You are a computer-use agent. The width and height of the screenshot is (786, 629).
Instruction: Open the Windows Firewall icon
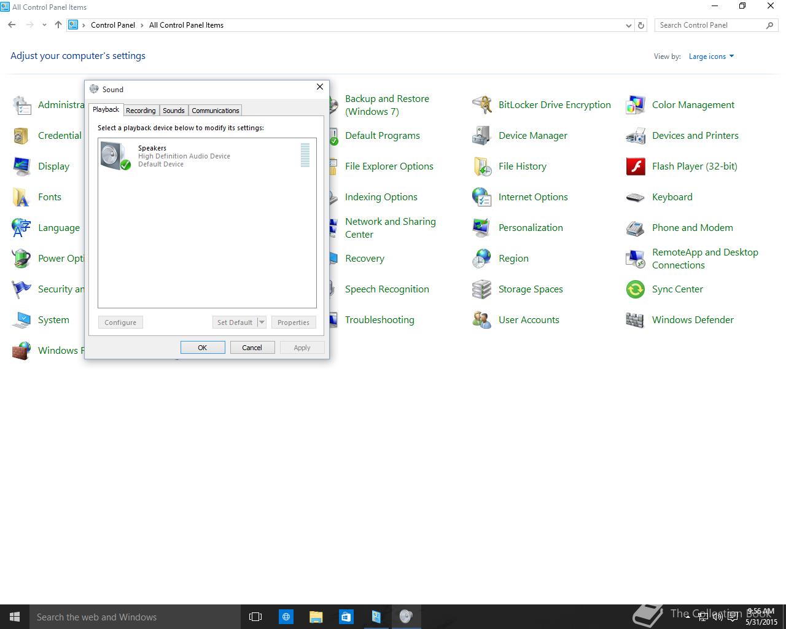21,351
